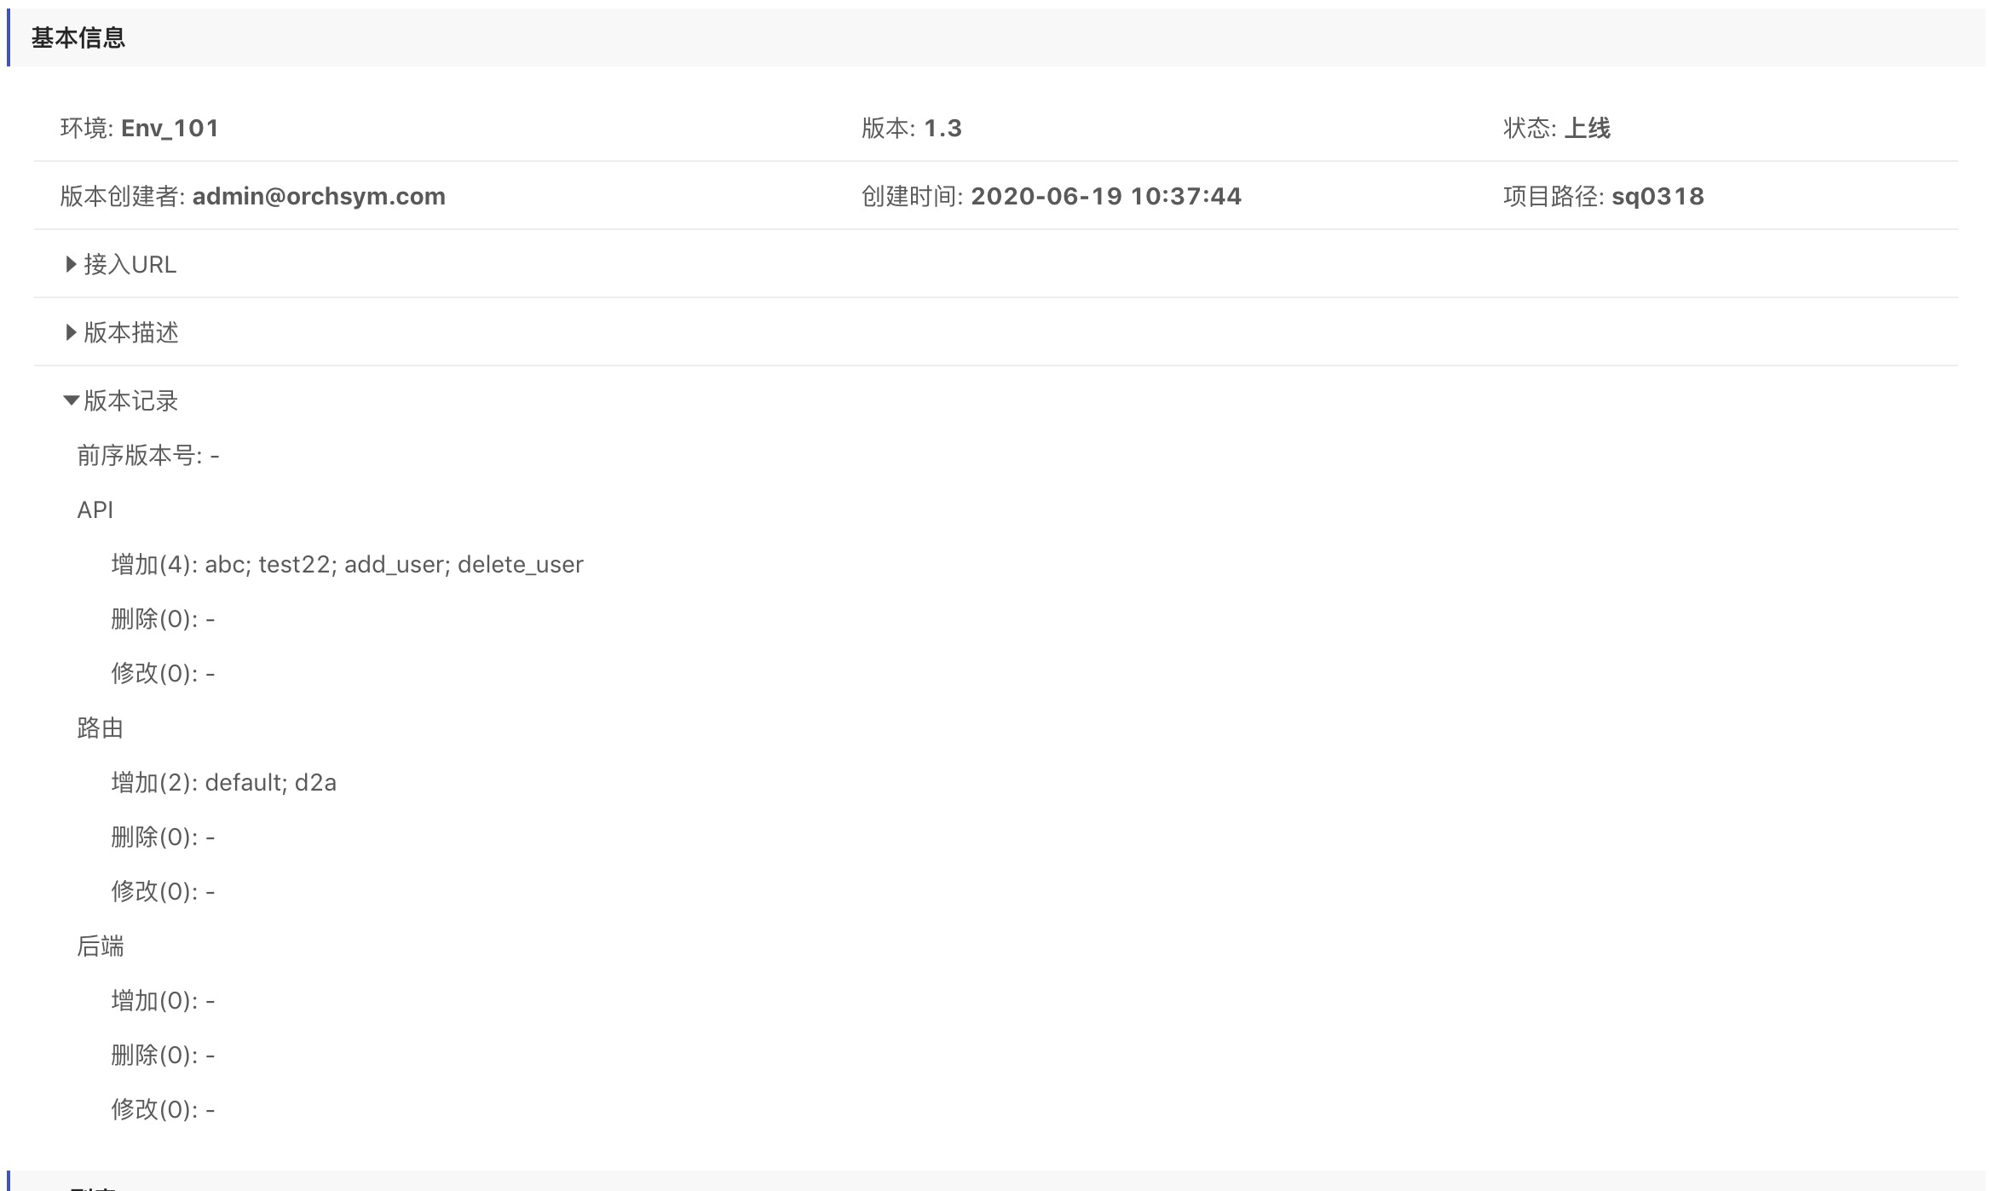Select the environment name Env_101
Image resolution: width=1989 pixels, height=1191 pixels.
170,129
